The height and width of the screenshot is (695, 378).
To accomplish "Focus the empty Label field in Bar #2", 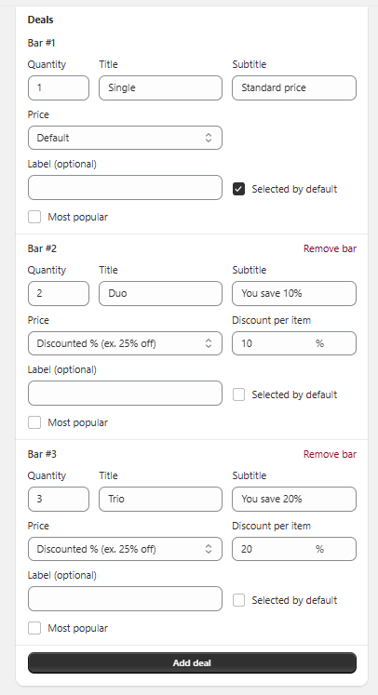I will [x=125, y=394].
